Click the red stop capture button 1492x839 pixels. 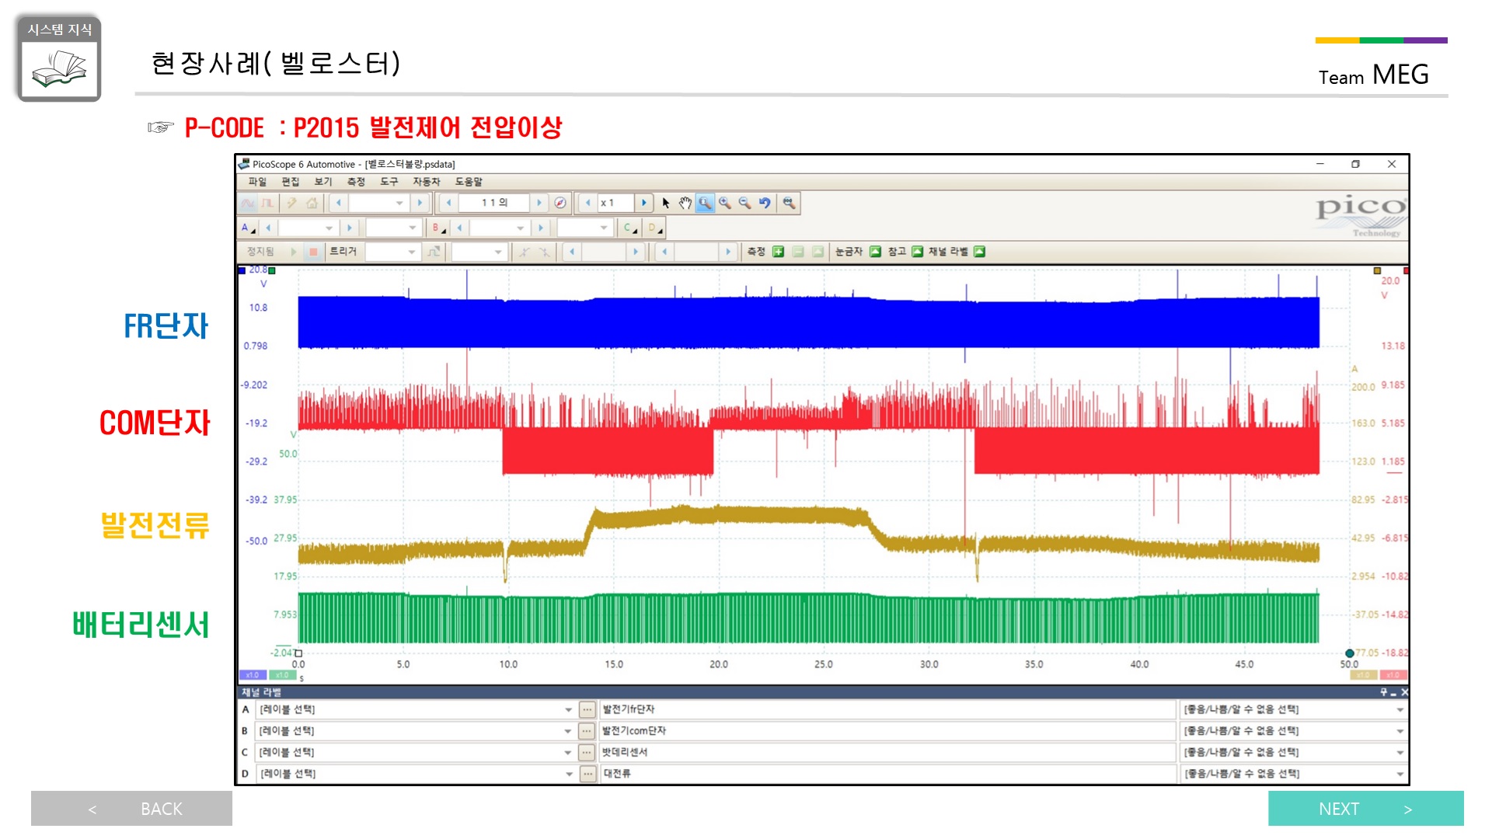(x=313, y=252)
